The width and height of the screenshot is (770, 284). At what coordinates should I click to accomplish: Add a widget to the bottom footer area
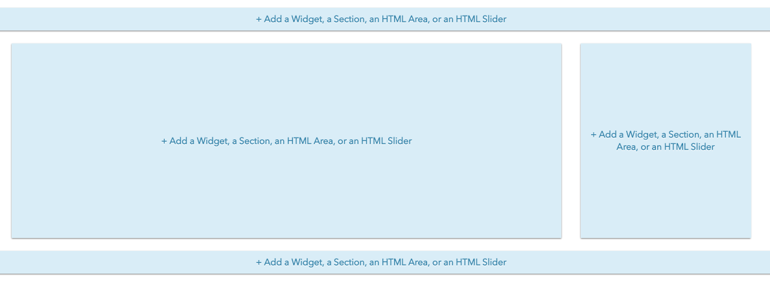pos(381,263)
